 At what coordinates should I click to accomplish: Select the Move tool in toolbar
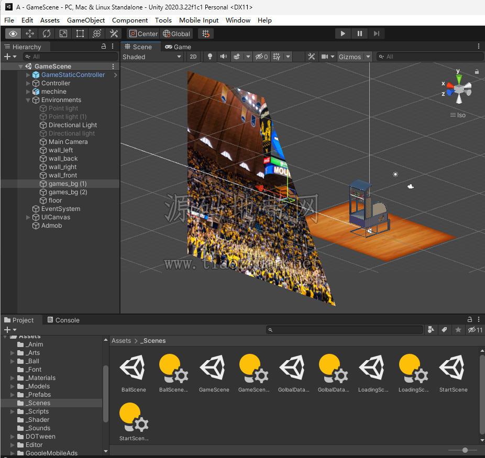[30, 33]
